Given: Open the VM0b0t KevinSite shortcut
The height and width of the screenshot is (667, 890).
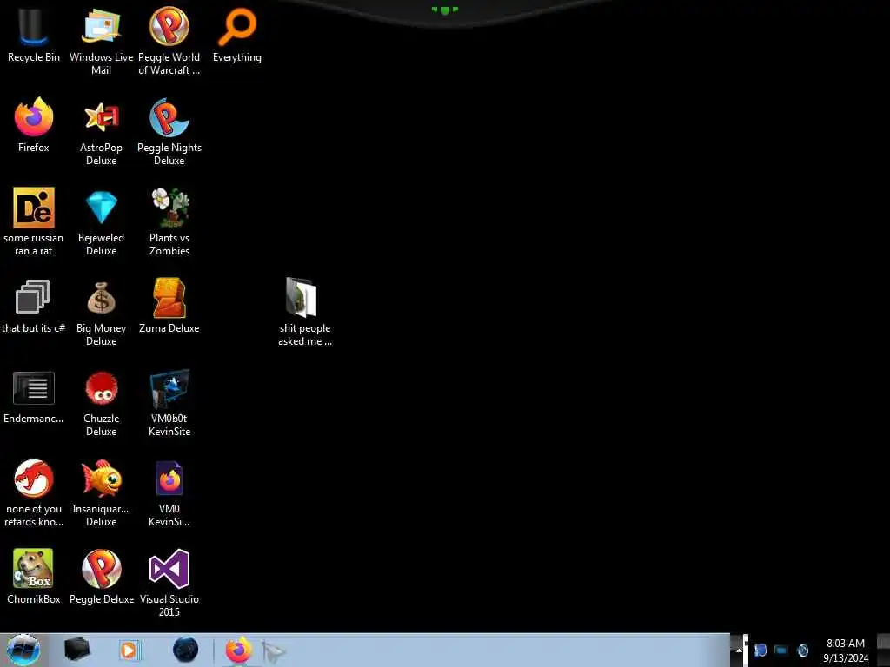Looking at the screenshot, I should click(x=169, y=403).
